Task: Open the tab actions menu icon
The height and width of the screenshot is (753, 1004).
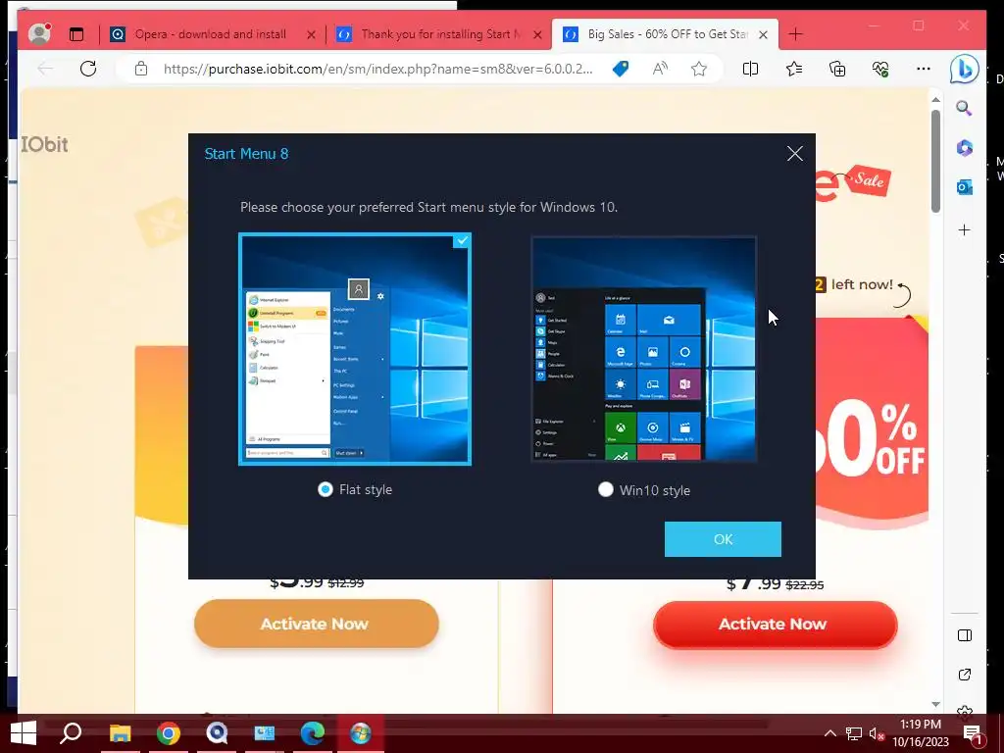Action: 76,34
